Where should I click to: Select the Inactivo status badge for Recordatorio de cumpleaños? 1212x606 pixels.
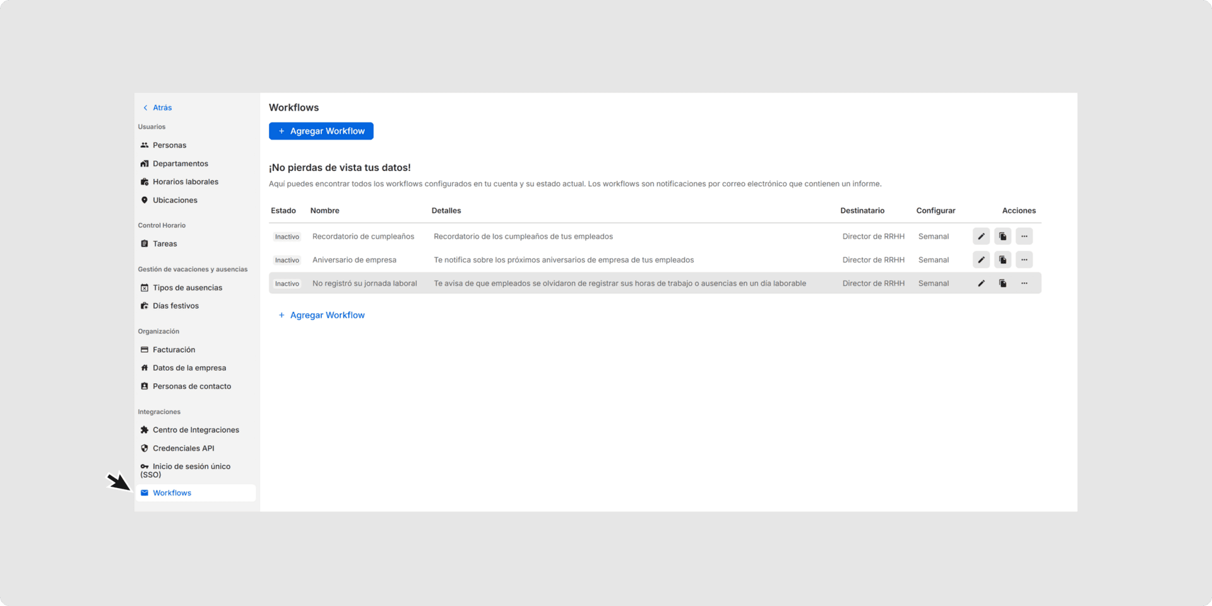[287, 237]
